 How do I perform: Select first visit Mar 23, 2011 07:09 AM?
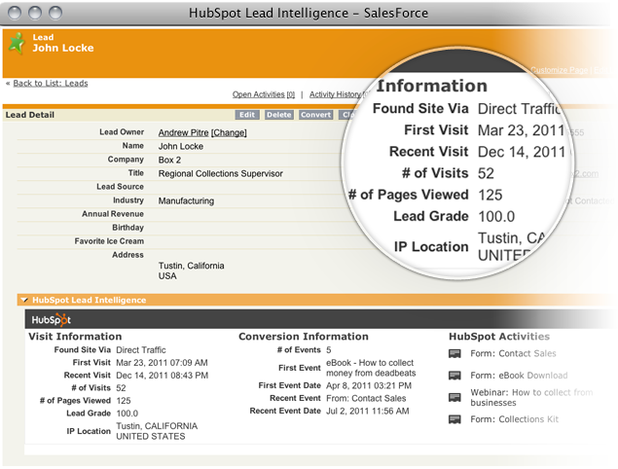(162, 363)
